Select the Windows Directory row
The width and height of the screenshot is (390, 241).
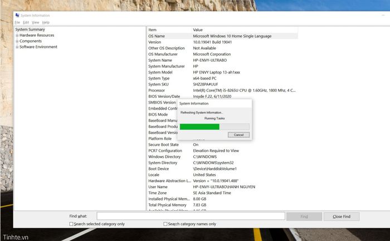point(222,156)
